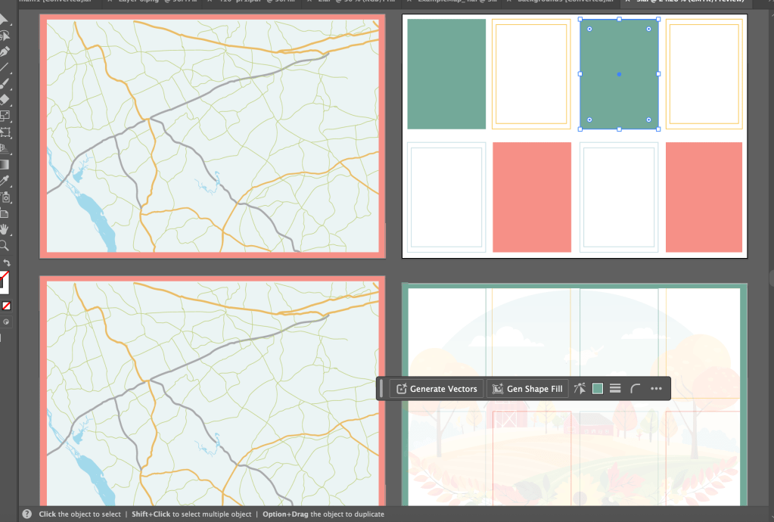This screenshot has width=774, height=522.
Task: Open more options in contextual task bar
Action: pos(656,389)
